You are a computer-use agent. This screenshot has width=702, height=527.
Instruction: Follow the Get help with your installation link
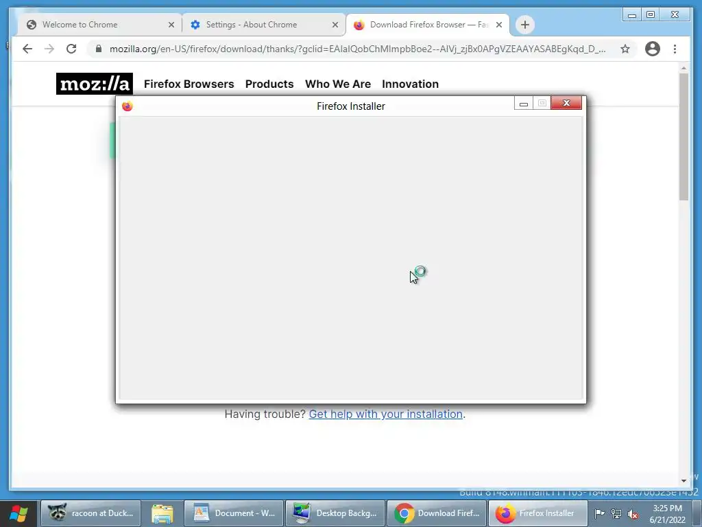[x=385, y=414]
